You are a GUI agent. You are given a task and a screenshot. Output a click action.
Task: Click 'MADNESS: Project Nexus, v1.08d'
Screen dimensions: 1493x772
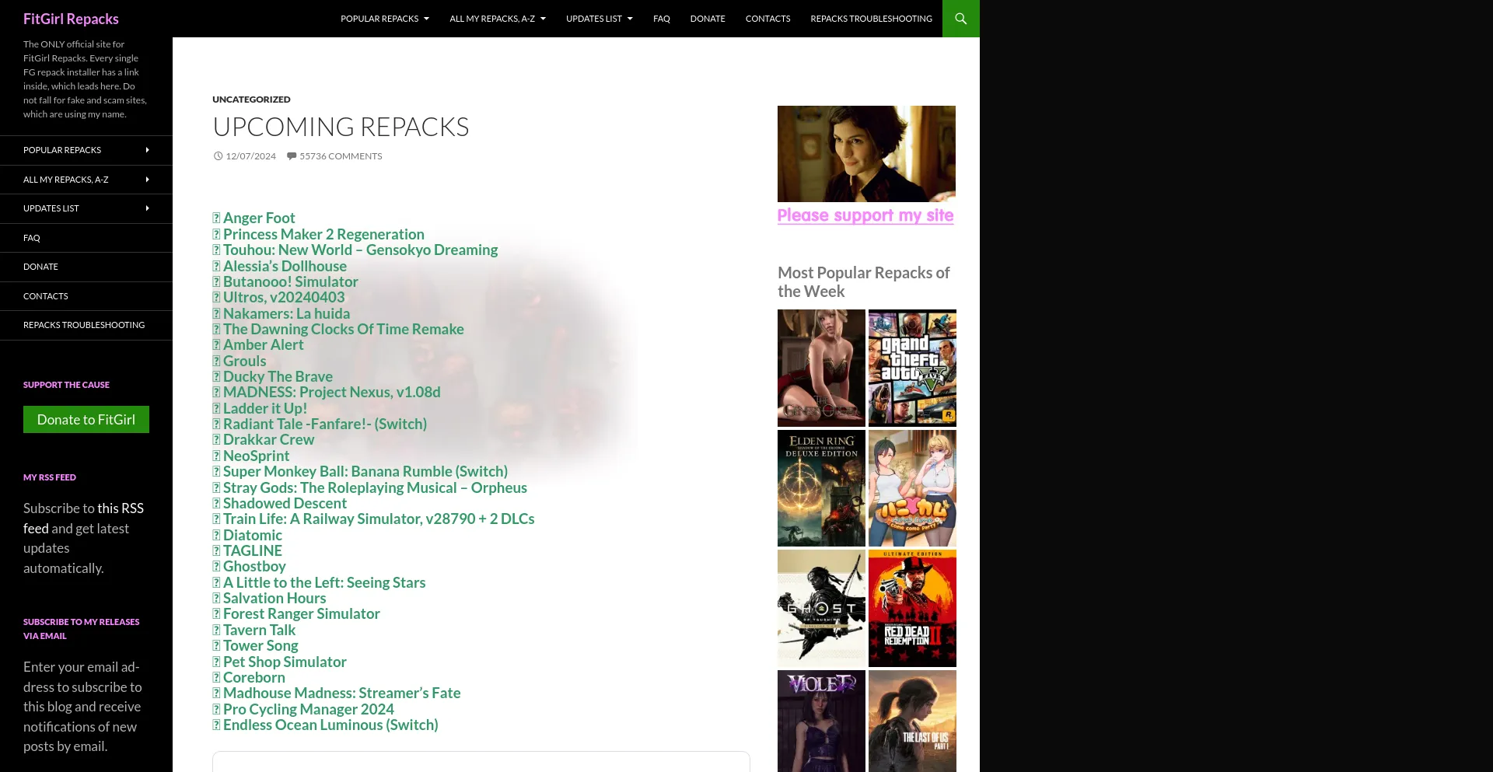tap(332, 393)
